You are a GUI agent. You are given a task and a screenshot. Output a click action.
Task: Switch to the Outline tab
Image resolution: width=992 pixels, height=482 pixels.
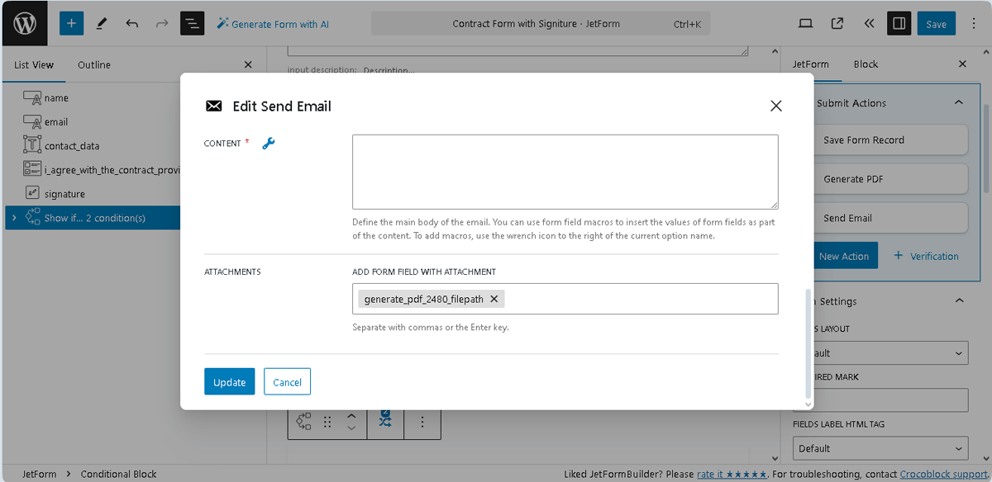coord(93,64)
